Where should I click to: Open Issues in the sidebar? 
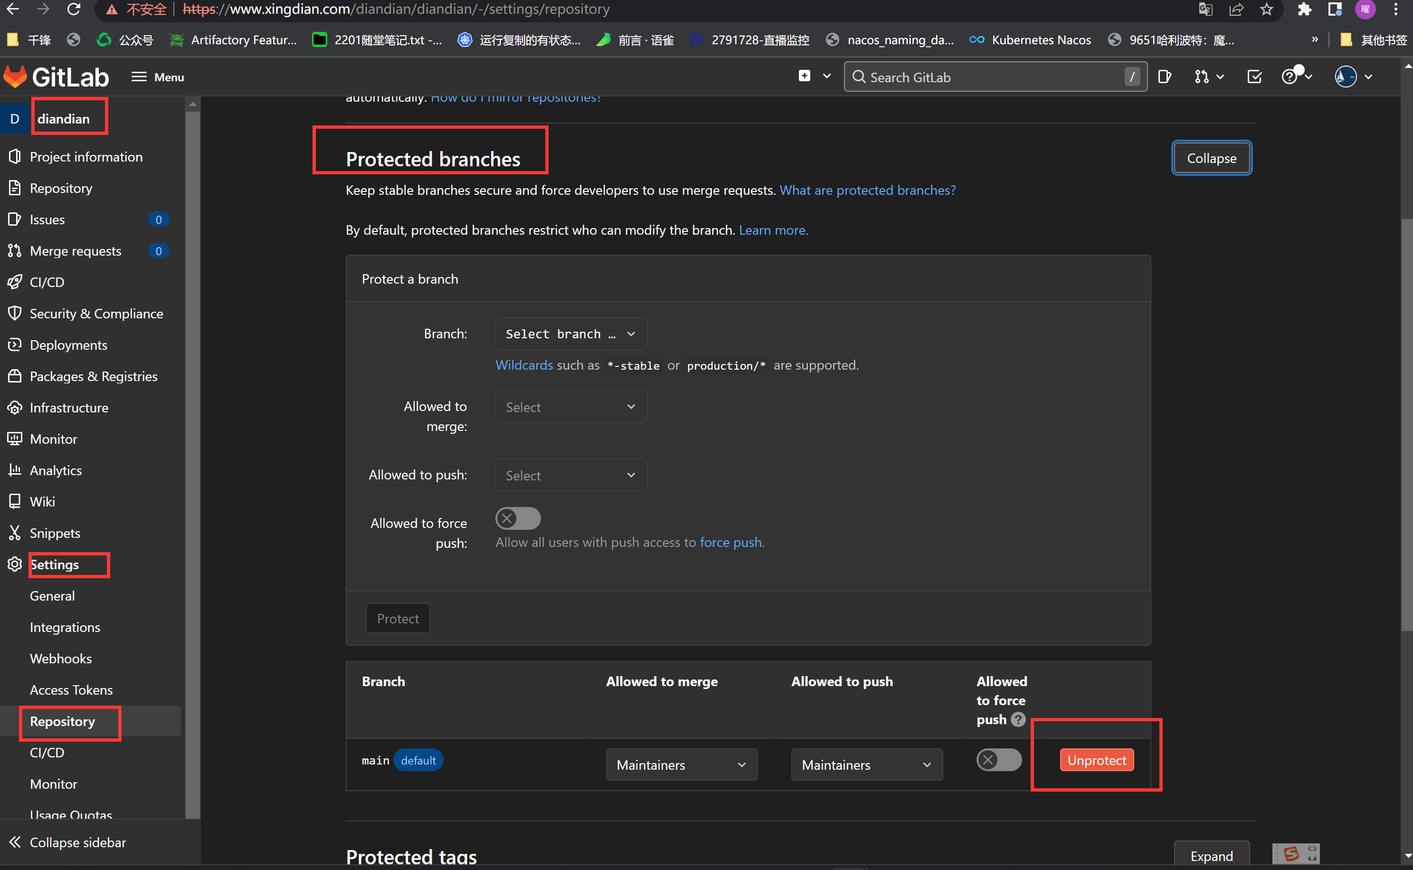point(47,219)
